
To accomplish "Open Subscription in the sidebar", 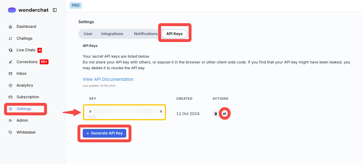I will click(x=28, y=97).
